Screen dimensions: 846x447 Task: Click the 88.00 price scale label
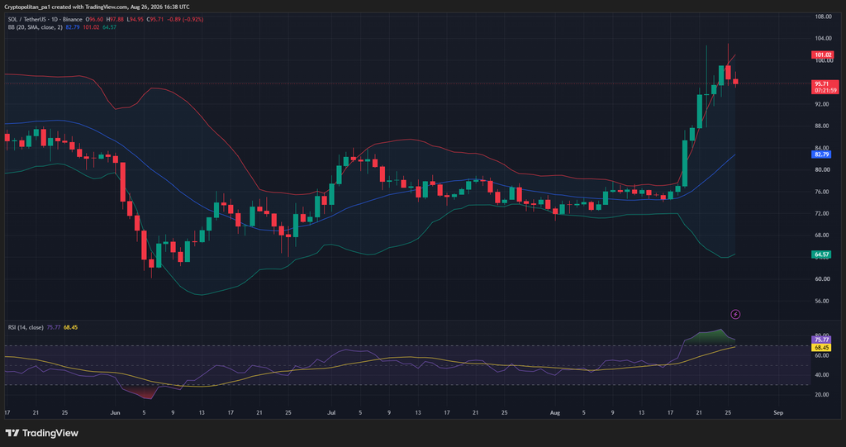pyautogui.click(x=823, y=126)
